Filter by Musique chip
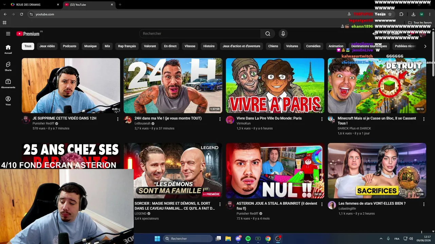Screen dimensions: 435x244 [x=90, y=46]
